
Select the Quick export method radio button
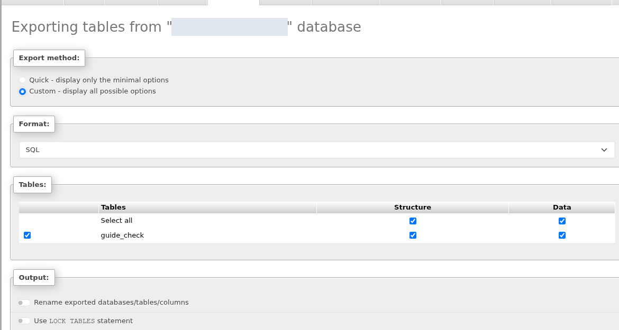23,80
